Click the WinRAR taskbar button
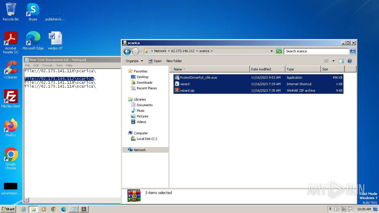Image resolution: width=379 pixels, height=213 pixels. click(83, 209)
